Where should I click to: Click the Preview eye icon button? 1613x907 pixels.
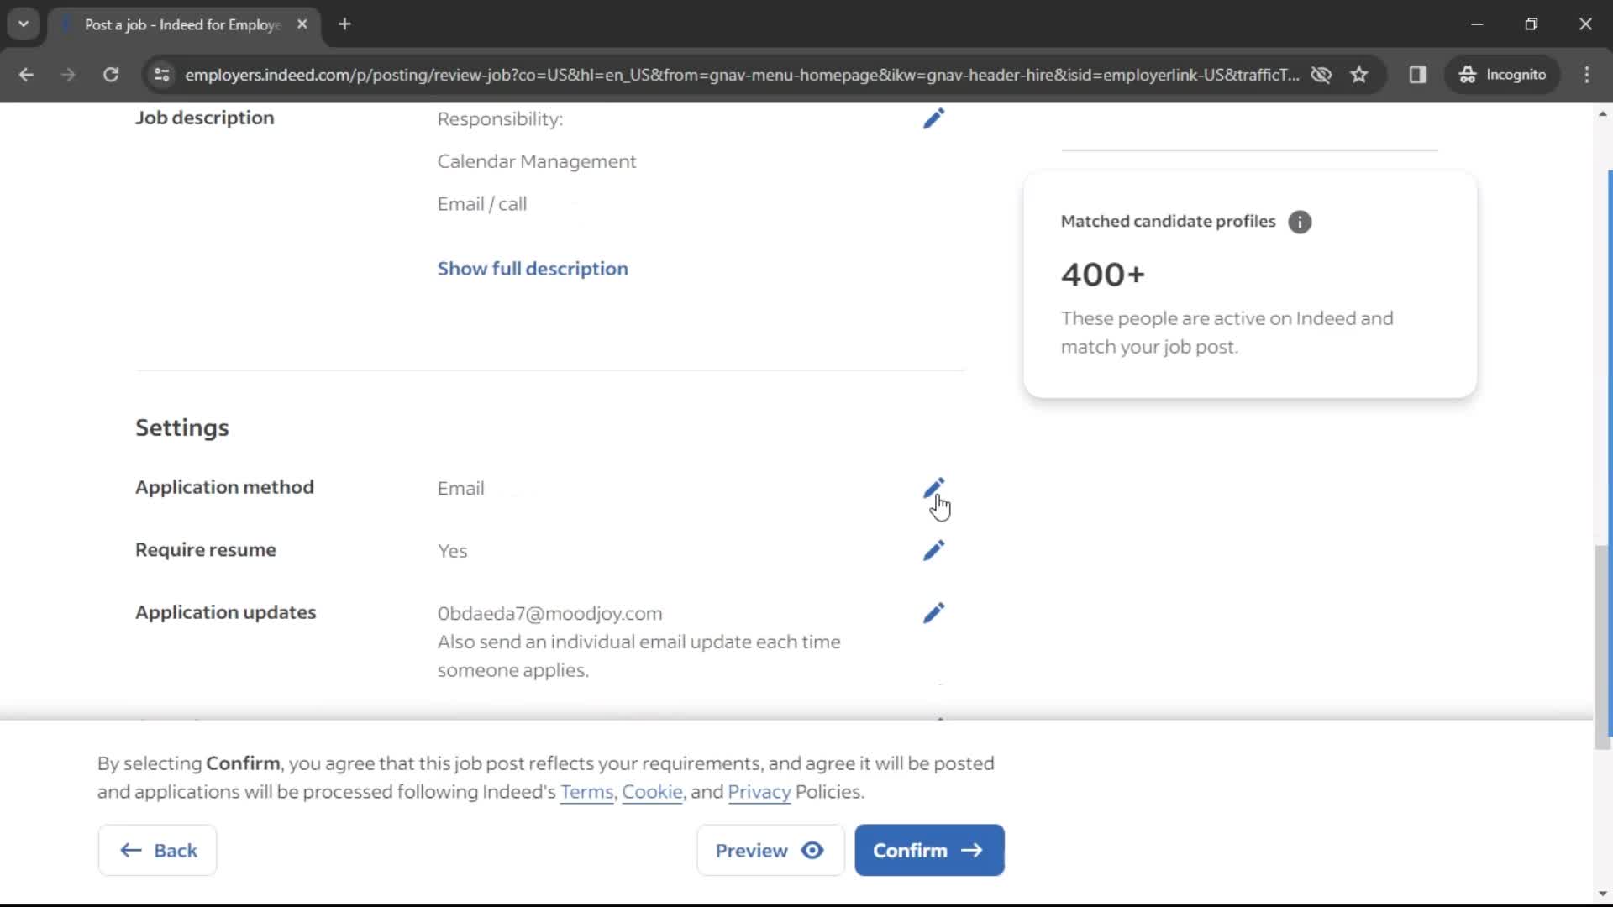[814, 851]
